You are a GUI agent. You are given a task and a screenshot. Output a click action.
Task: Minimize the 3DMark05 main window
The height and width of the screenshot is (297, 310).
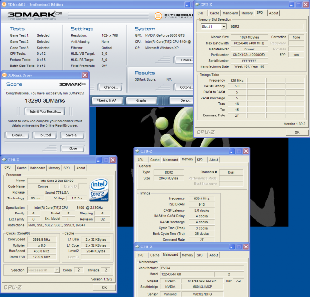[x=187, y=5]
